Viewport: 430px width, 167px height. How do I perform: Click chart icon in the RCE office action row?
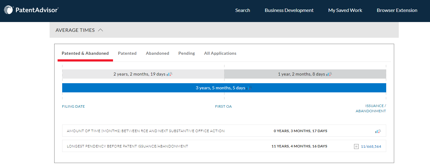coord(378,131)
